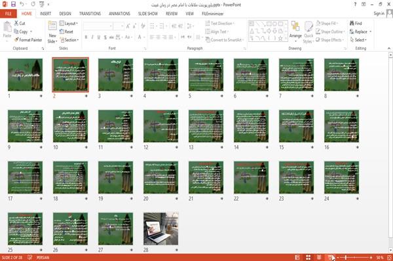
Task: Open the FILE menu tab
Action: [x=9, y=14]
